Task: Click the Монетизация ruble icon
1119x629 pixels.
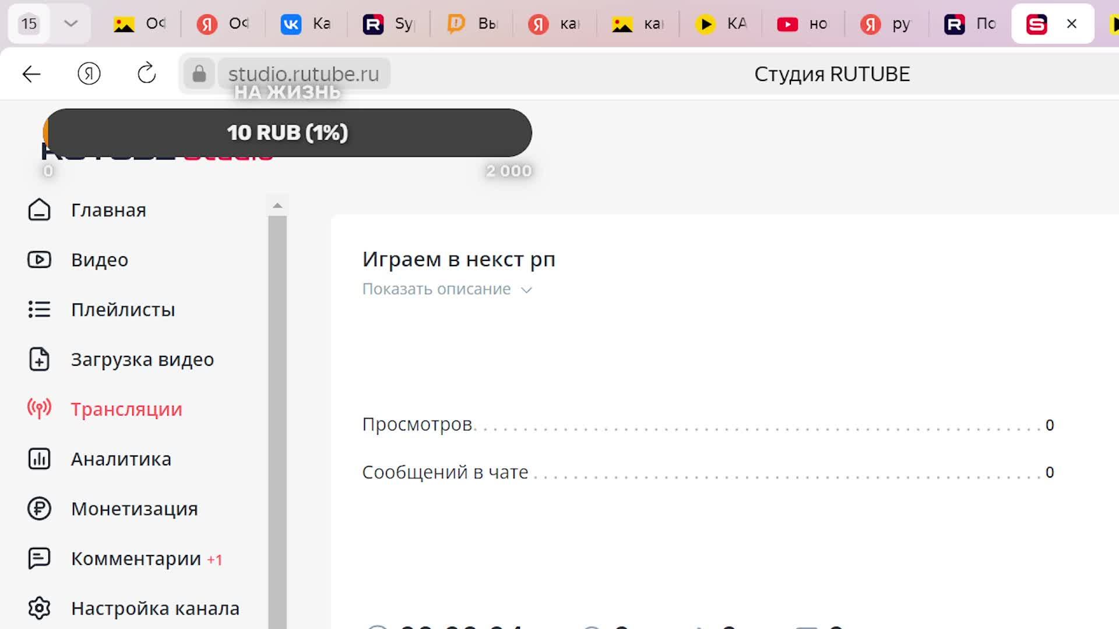Action: point(39,509)
